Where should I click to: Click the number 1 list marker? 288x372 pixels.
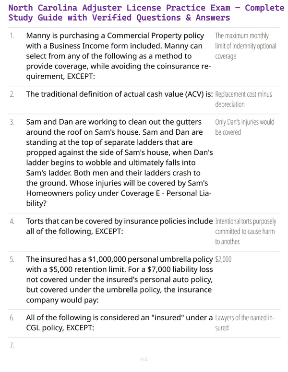(x=12, y=36)
